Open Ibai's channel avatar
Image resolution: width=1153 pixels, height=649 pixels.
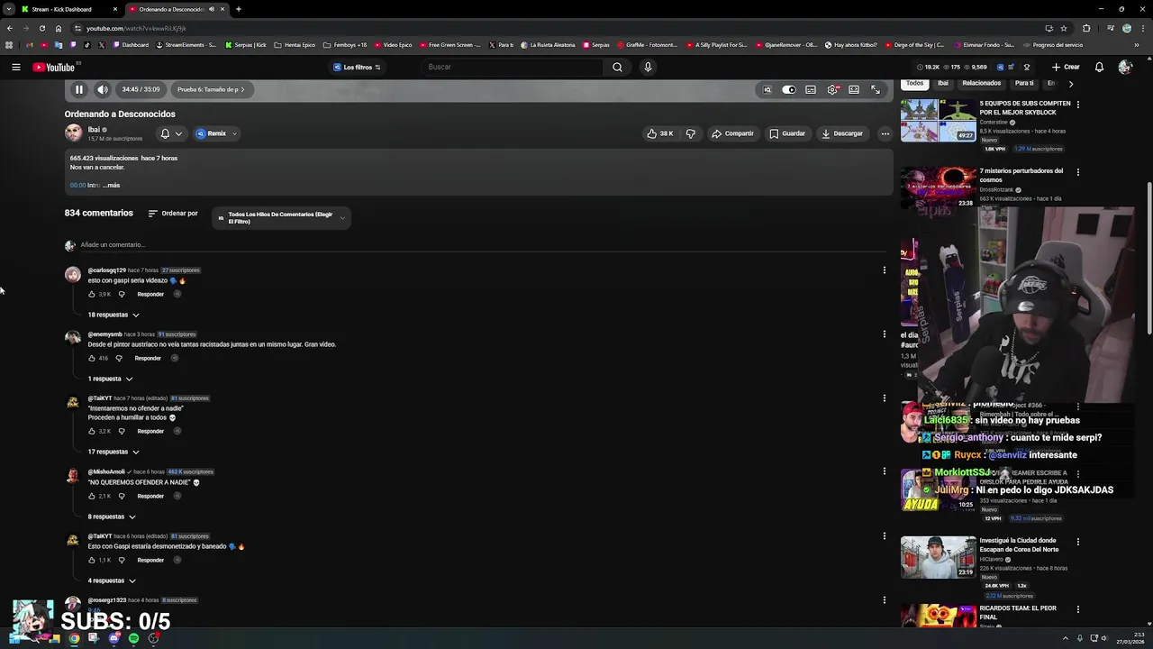[73, 133]
